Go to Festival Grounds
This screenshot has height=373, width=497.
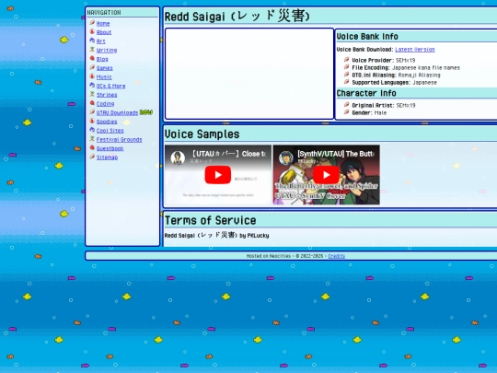[x=119, y=140]
